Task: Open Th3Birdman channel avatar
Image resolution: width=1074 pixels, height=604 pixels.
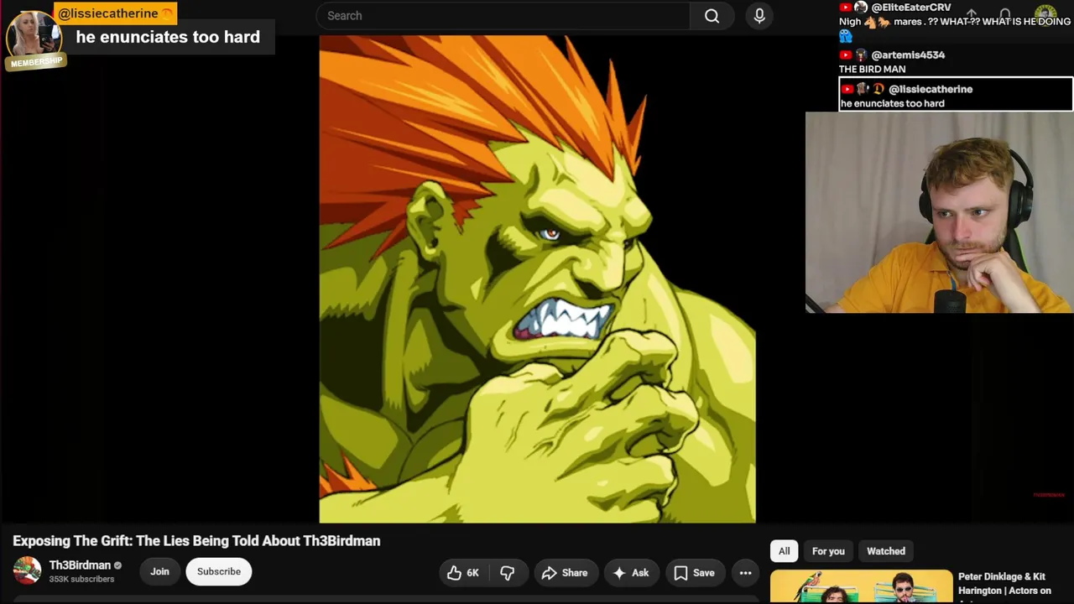Action: coord(27,571)
